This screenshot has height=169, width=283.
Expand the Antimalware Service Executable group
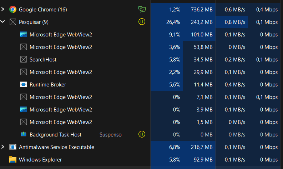coord(3,147)
